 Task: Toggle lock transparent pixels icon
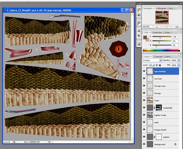tap(150, 65)
